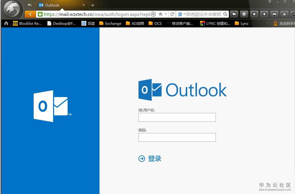The height and width of the screenshot is (194, 295).
Task: Click the 登录 sign-in arrow icon
Action: click(x=142, y=159)
